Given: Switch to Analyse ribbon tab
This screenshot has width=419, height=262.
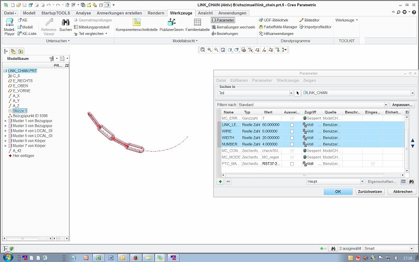Looking at the screenshot, I should [83, 13].
